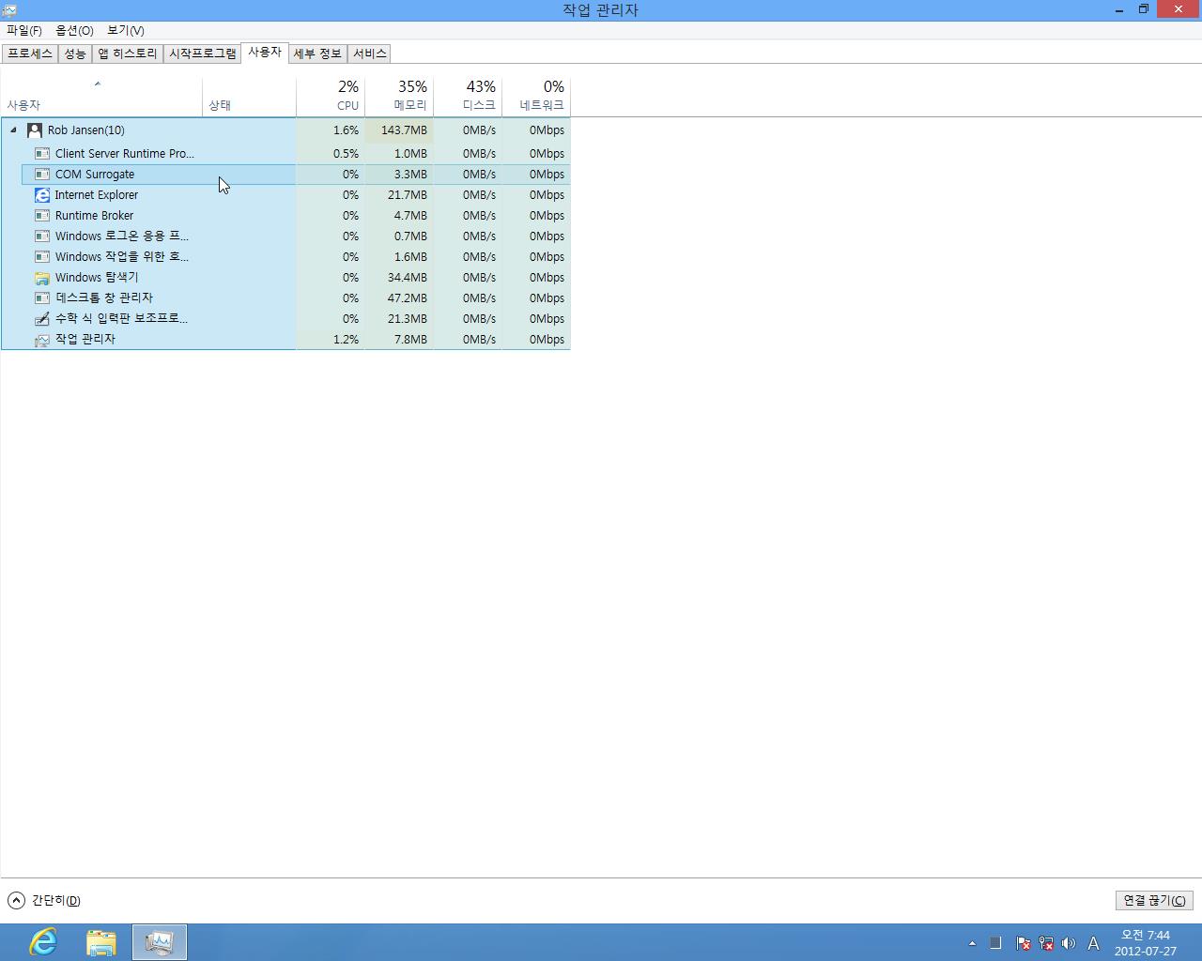Sort by the 메모리 column header
This screenshot has width=1202, height=961.
click(399, 97)
